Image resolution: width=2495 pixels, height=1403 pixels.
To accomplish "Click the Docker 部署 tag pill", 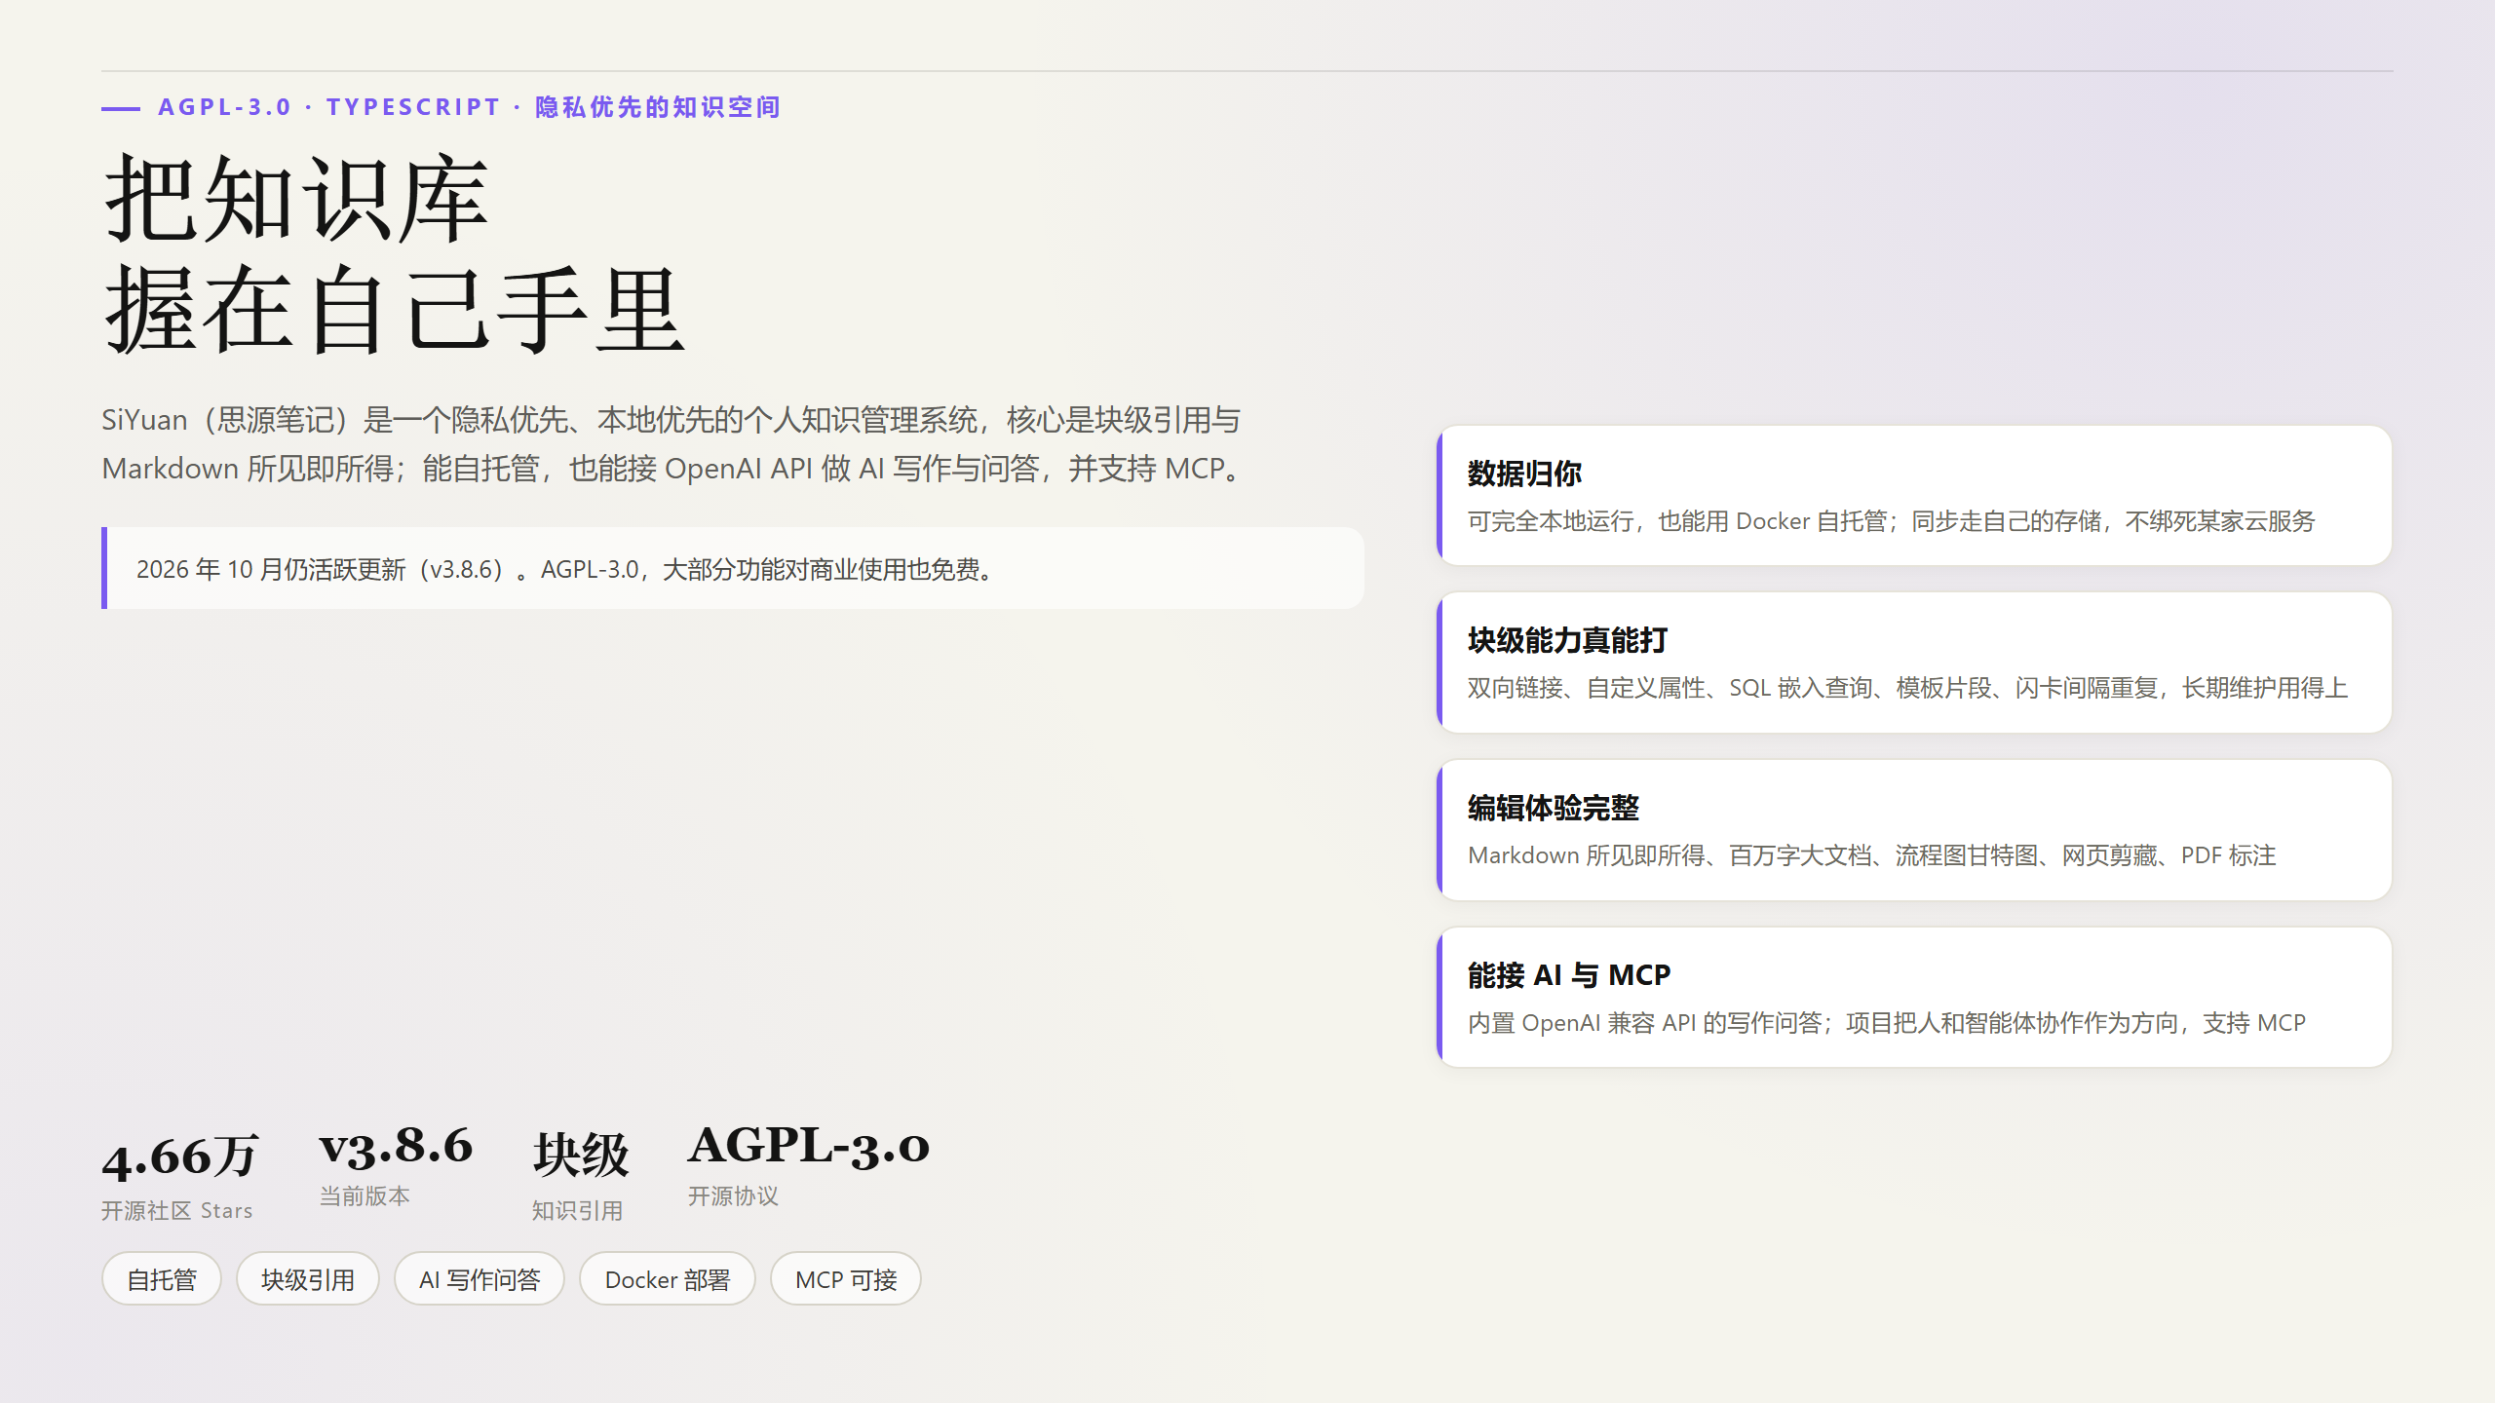I will (x=668, y=1278).
